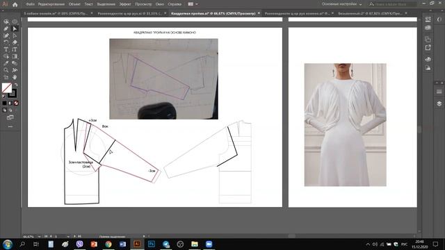Select the Touch Type tool

[x=15, y=49]
